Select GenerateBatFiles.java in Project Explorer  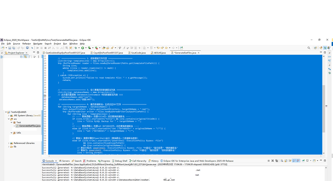[28, 126]
